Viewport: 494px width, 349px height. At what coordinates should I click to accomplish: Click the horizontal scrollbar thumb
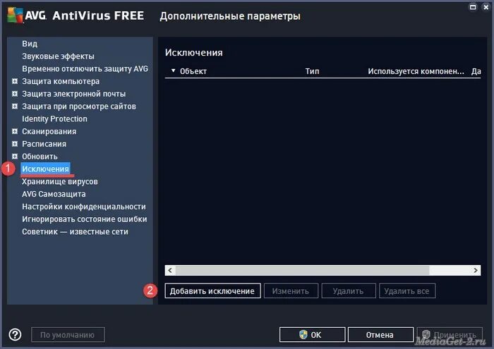303,270
